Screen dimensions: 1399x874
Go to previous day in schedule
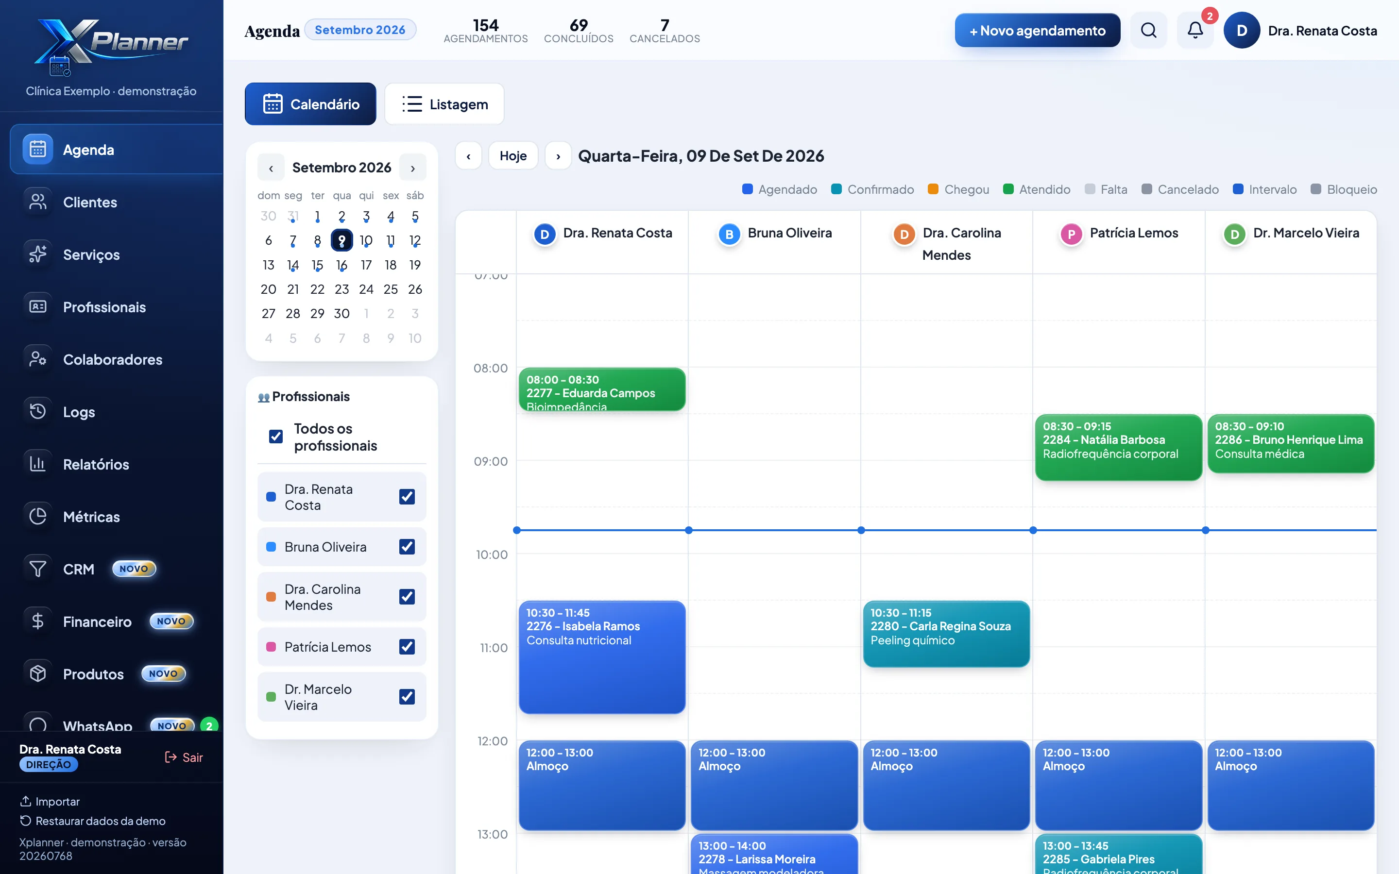468,156
